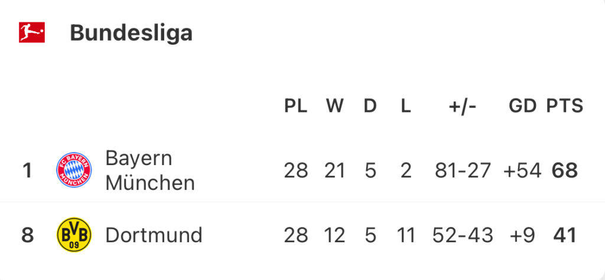Click rank number 8 for Dortmund

tap(27, 235)
